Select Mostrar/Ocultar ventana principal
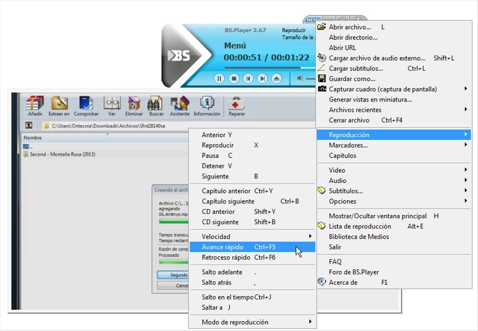Viewport: 478px width, 331px height. pos(394,216)
